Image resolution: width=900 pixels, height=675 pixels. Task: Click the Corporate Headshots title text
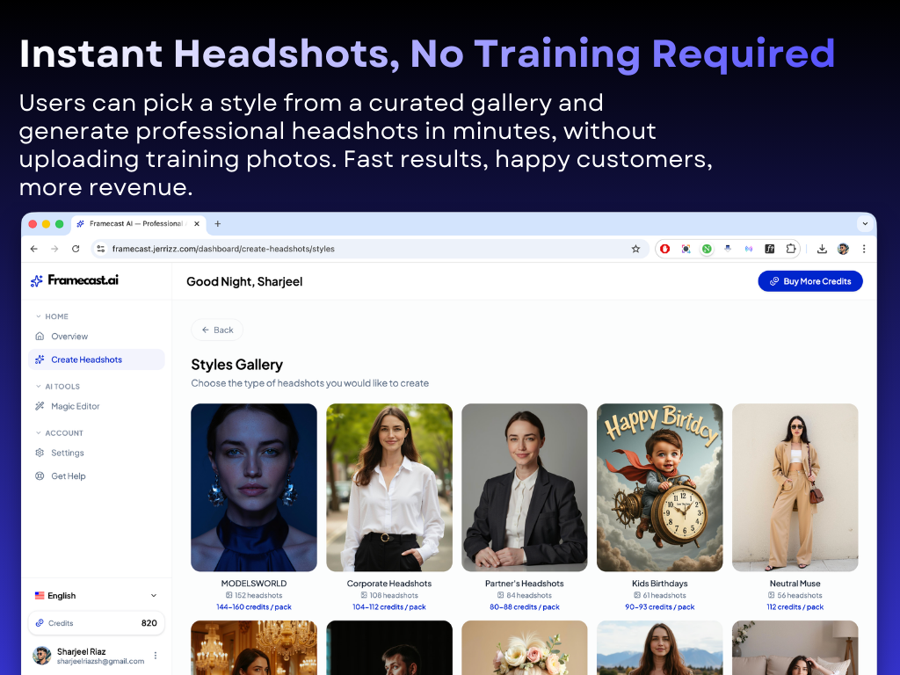click(389, 584)
